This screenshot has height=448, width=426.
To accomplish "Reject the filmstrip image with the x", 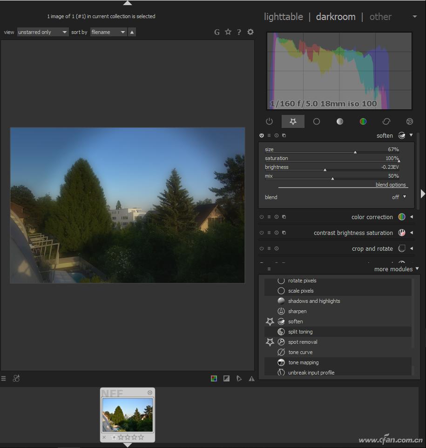I will point(104,437).
